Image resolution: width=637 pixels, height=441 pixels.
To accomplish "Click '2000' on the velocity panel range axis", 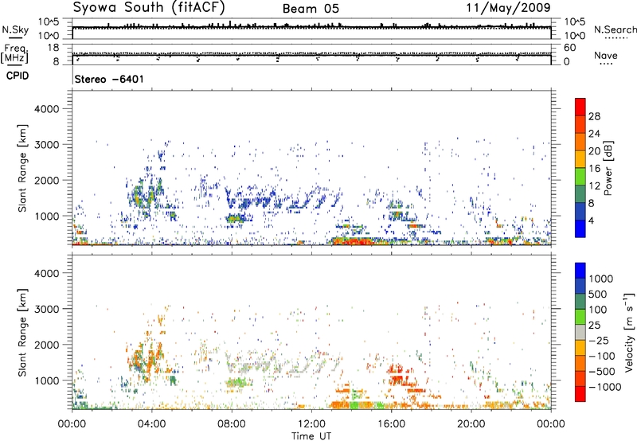I will (x=47, y=345).
